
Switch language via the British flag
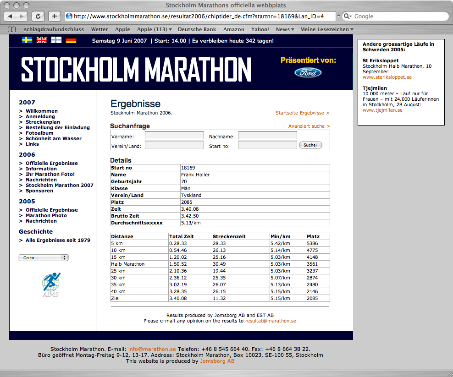pyautogui.click(x=42, y=40)
